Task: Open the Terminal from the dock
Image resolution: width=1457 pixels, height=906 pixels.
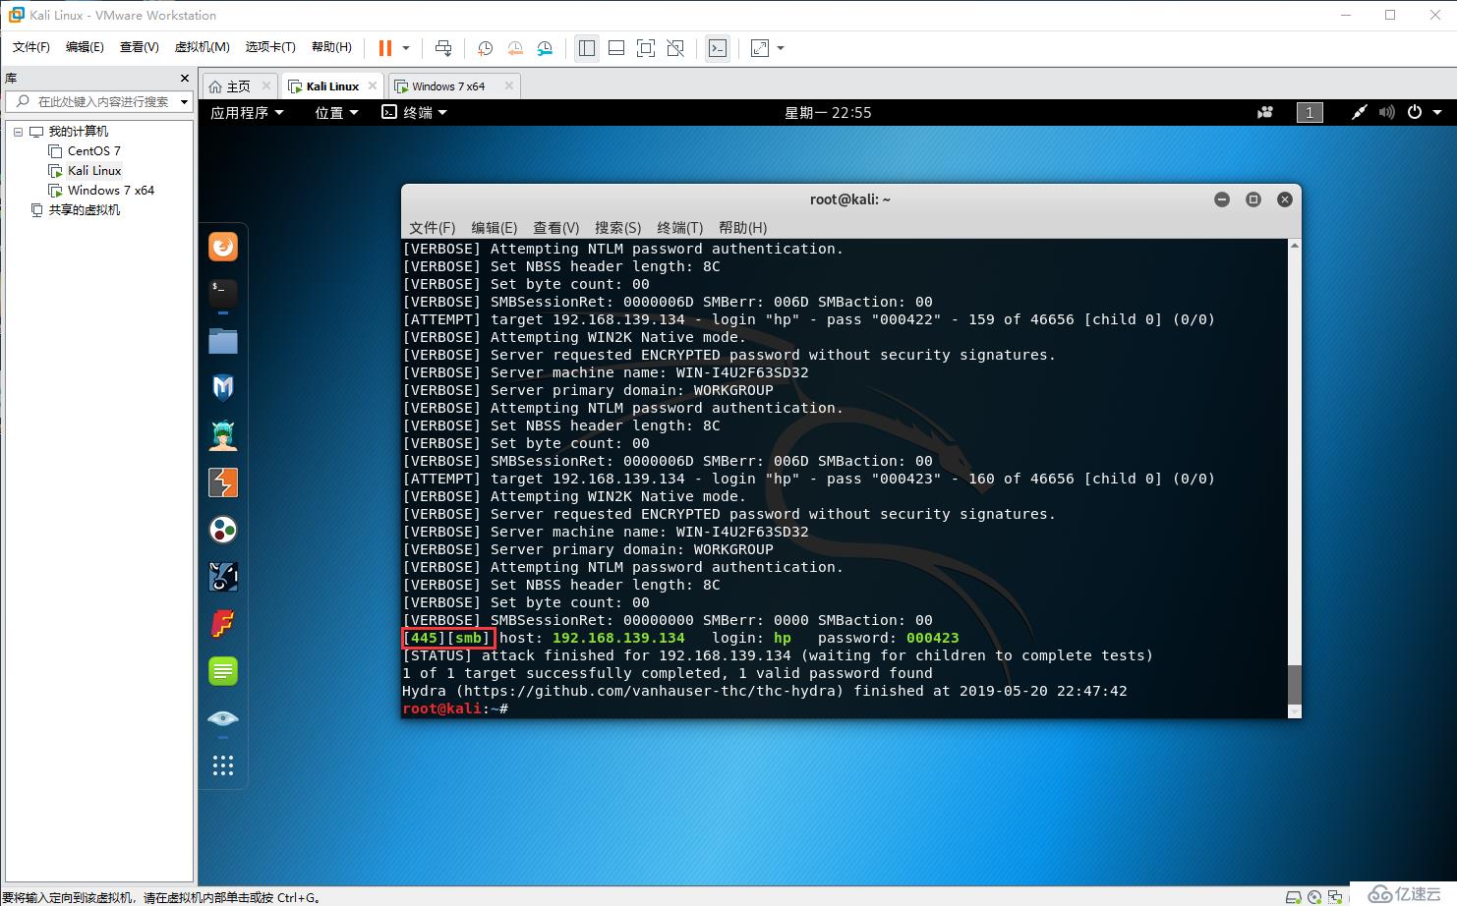Action: click(223, 294)
